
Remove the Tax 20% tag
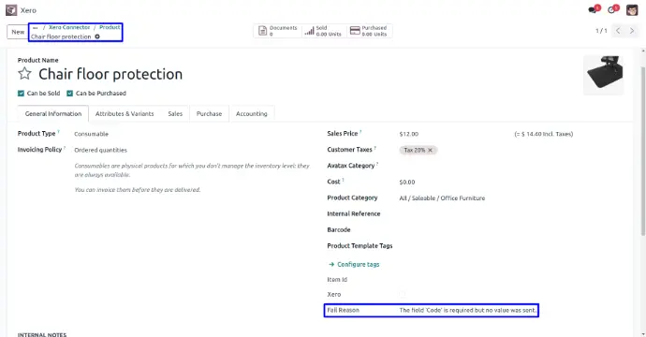point(430,150)
